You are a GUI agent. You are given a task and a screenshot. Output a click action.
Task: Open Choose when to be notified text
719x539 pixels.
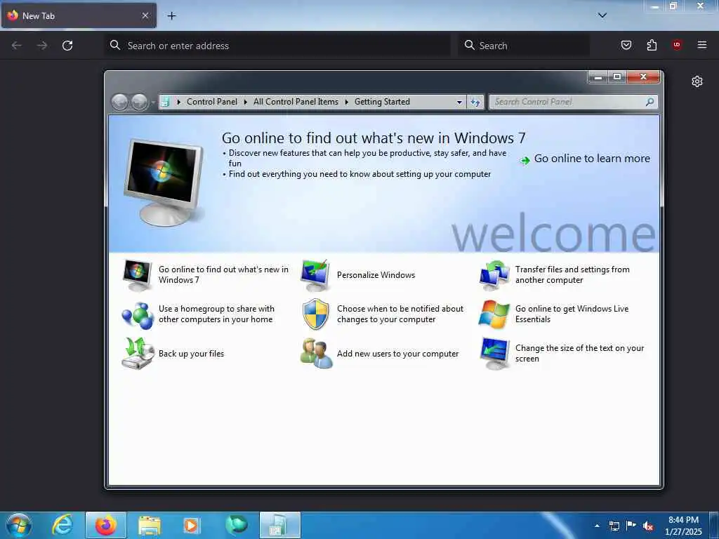click(x=400, y=314)
